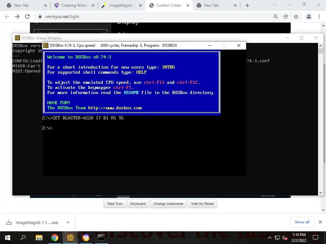Close the ImageMagick tab

pos(140,5)
